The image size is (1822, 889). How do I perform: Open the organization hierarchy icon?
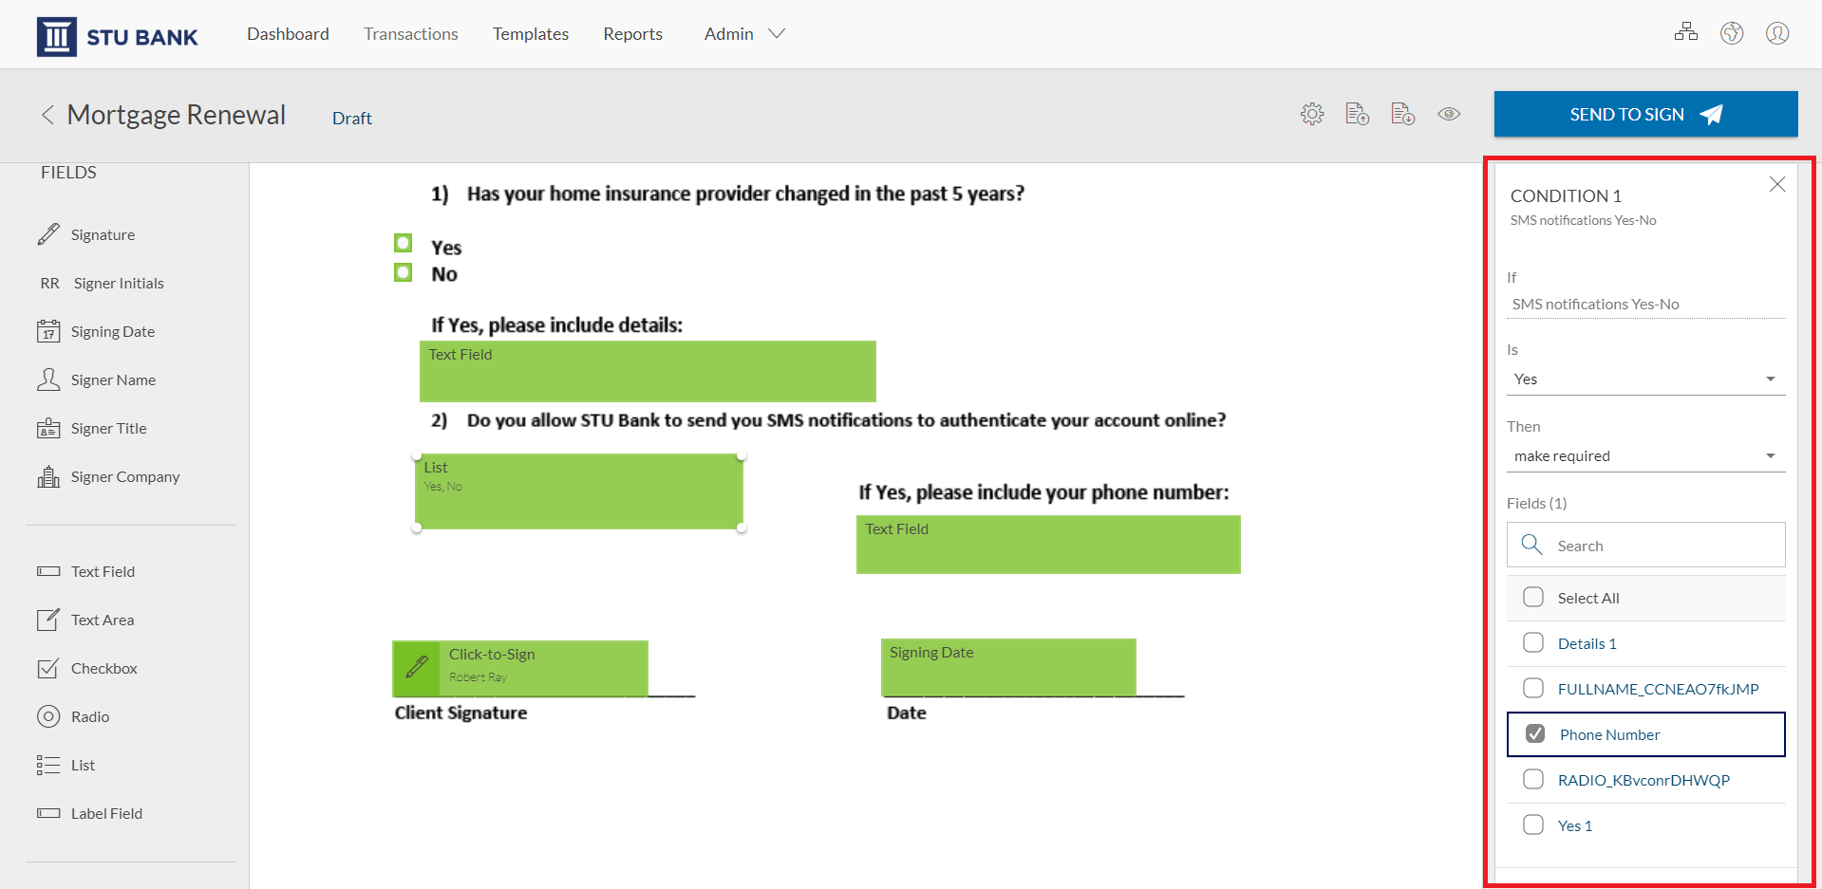(1686, 32)
